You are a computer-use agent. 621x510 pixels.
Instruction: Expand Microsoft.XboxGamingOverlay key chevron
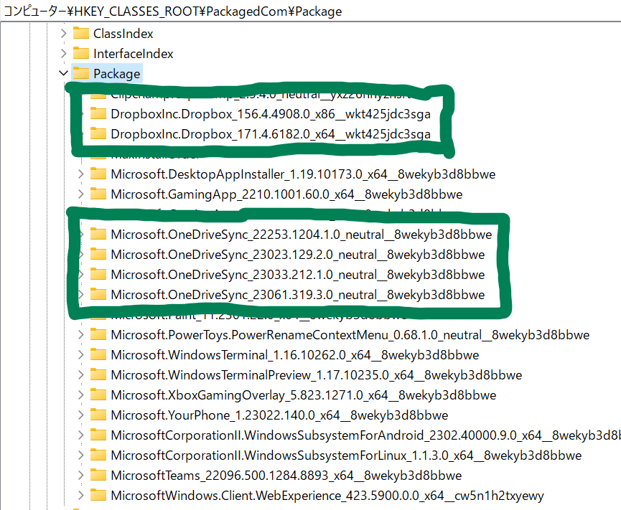[x=81, y=395]
